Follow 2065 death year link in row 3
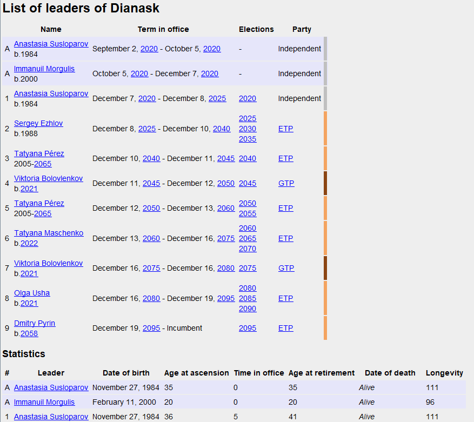Screen dimensions: 474x422 pos(43,164)
